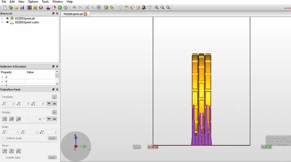Expand the X property row

[x=2, y=77]
